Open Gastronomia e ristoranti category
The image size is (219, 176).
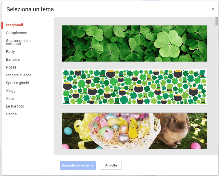click(18, 42)
